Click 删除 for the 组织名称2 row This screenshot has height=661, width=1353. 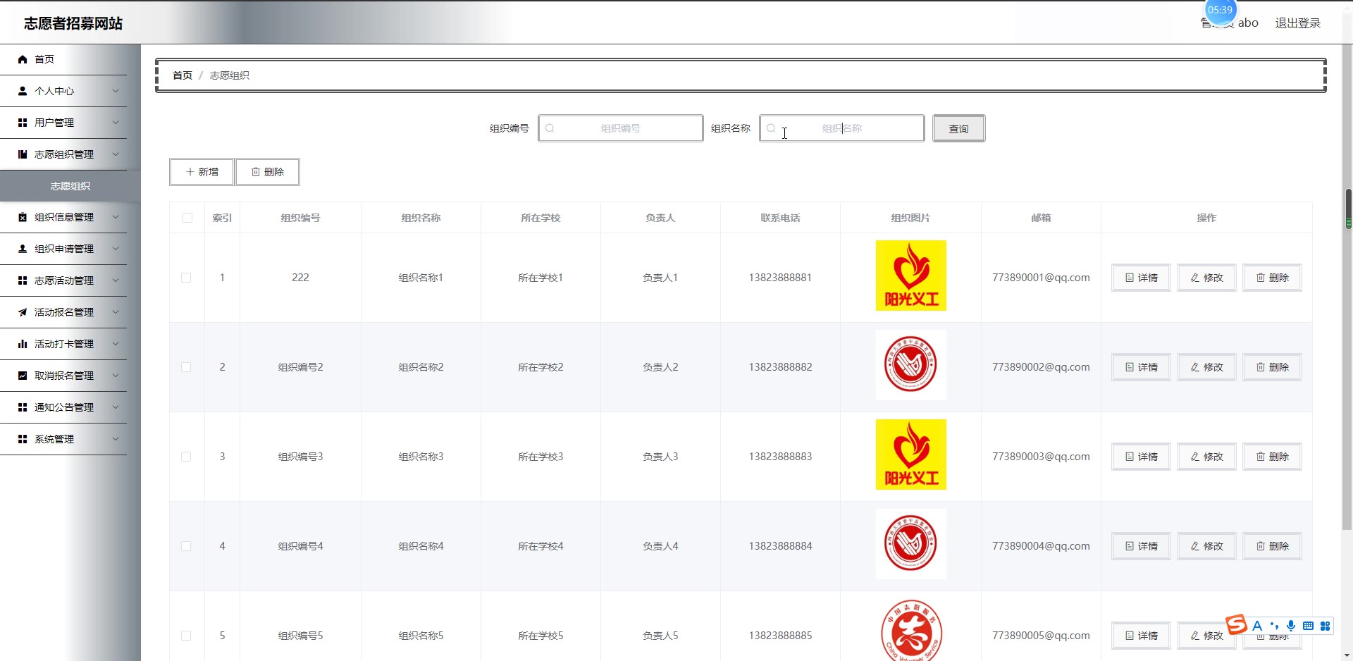coord(1272,367)
